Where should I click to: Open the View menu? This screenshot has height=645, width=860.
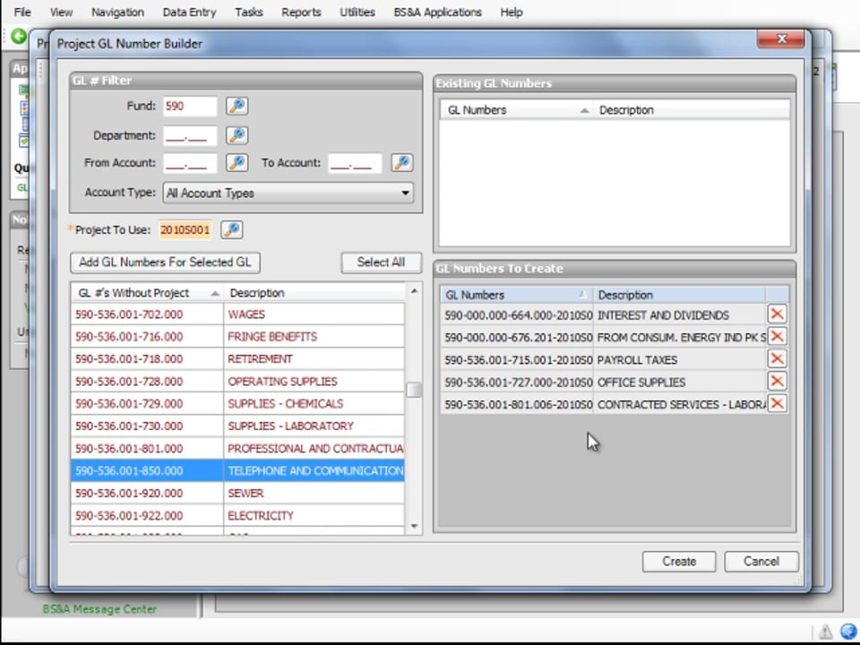[61, 12]
